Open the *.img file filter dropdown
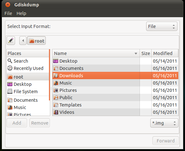The width and height of the screenshot is (185, 151). pyautogui.click(x=164, y=123)
